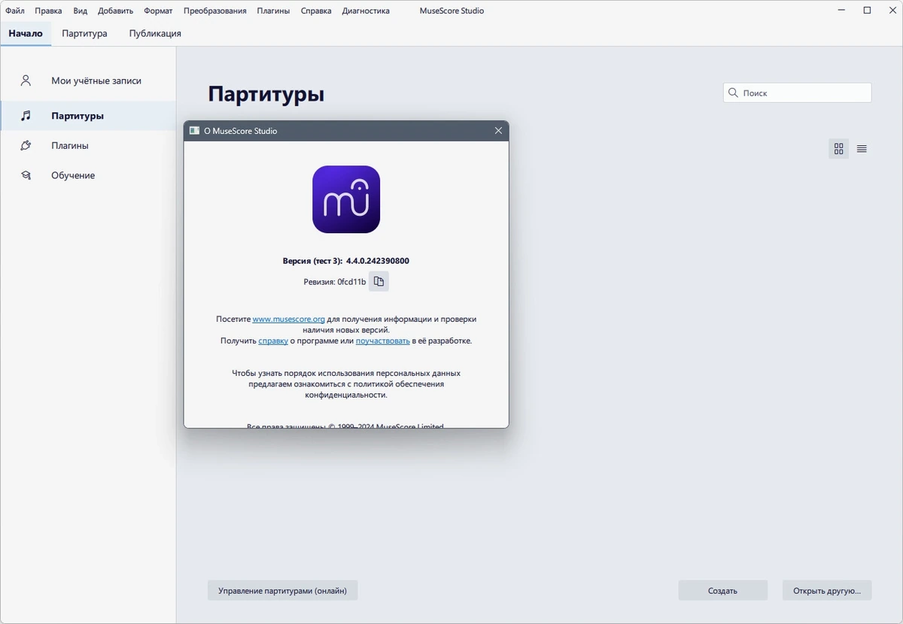Open the Преобразования menu
Image resolution: width=903 pixels, height=624 pixels.
[214, 11]
